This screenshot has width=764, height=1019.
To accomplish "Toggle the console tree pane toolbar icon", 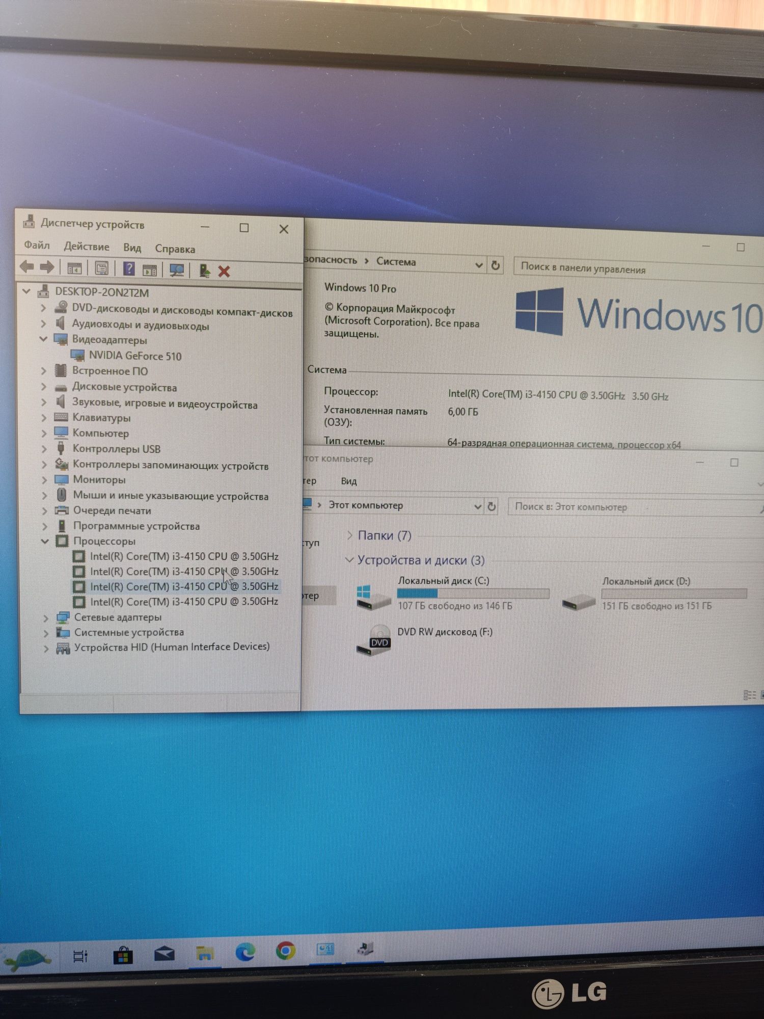I will 74,268.
